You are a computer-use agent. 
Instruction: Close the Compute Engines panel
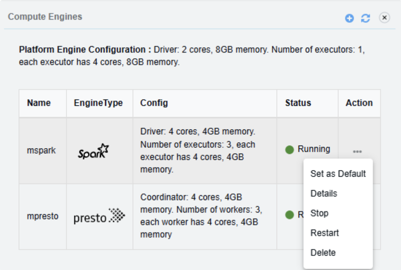(384, 18)
